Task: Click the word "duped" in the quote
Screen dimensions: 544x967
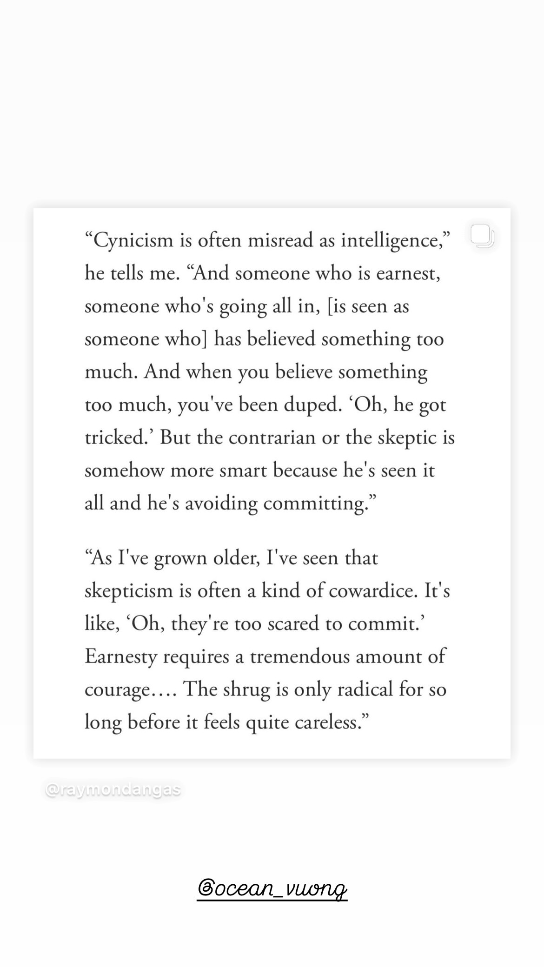Action: (310, 405)
